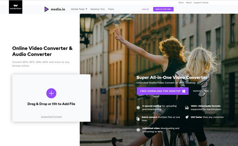Click FREE DOWNLOAD FOR DESKTOP button

[x=162, y=91]
